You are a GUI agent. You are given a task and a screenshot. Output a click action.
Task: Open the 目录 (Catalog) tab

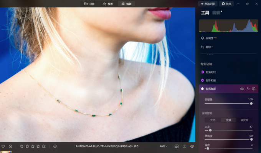pos(89,4)
